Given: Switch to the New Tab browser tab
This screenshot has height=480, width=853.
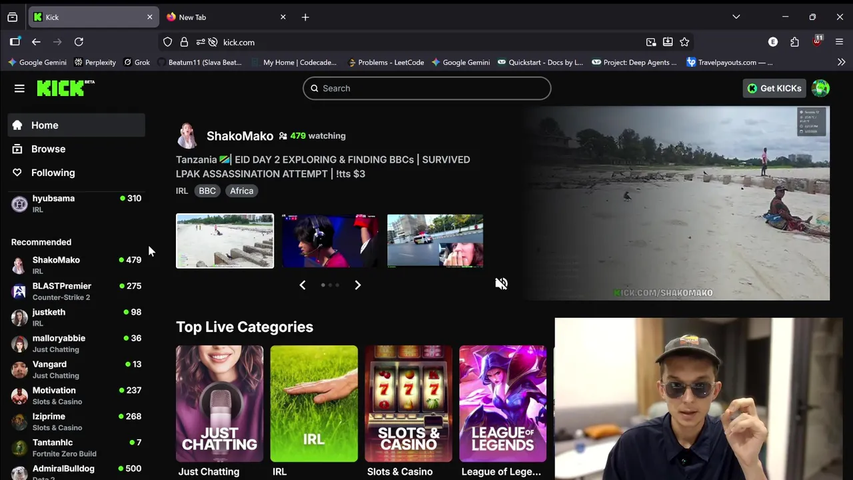Looking at the screenshot, I should tap(227, 17).
